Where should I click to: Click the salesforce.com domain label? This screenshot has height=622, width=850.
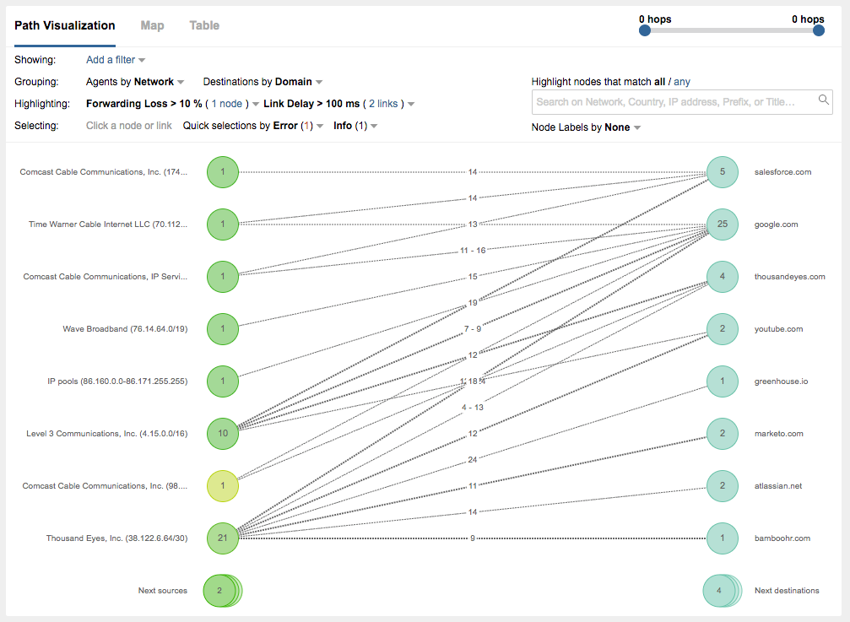782,172
